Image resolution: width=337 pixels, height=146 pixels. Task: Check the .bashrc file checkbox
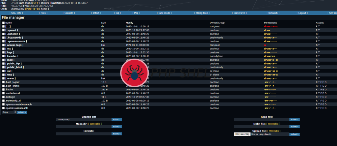pos(4,89)
